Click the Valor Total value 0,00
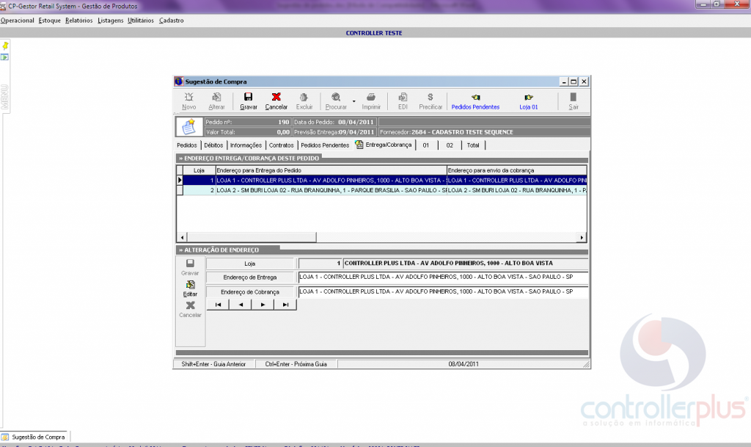This screenshot has height=447, width=751. click(x=283, y=132)
